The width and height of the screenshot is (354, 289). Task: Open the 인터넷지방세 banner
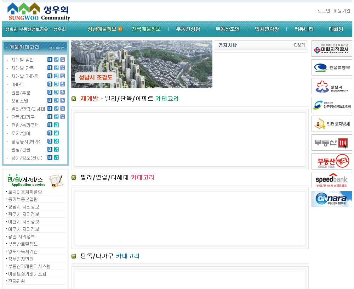click(332, 124)
